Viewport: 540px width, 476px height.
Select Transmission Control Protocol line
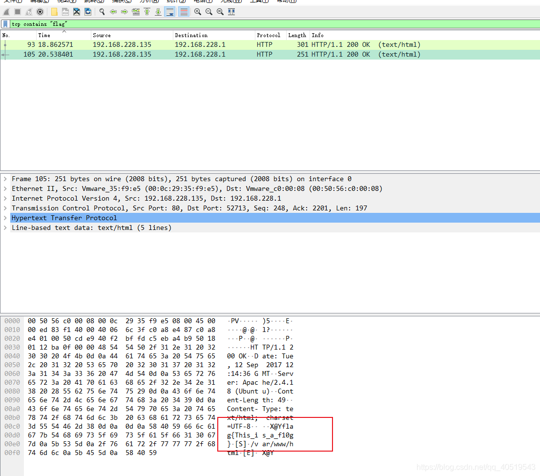(x=275, y=208)
